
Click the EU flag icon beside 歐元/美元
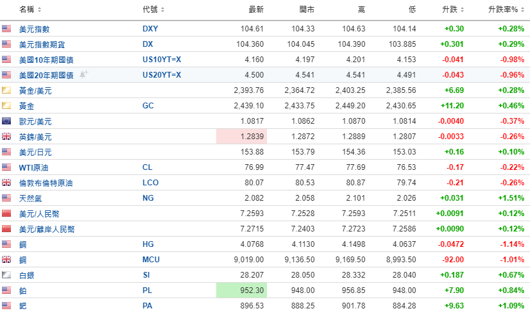(x=7, y=121)
